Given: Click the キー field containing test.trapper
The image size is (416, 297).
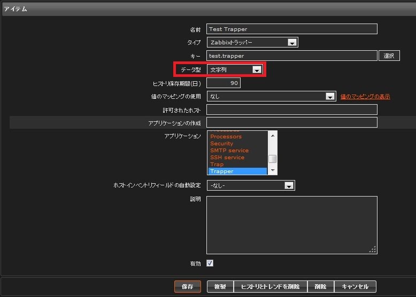Looking at the screenshot, I should [x=292, y=56].
